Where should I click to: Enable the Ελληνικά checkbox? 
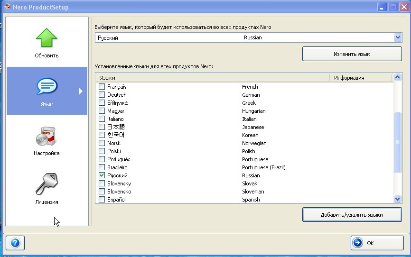tap(102, 103)
